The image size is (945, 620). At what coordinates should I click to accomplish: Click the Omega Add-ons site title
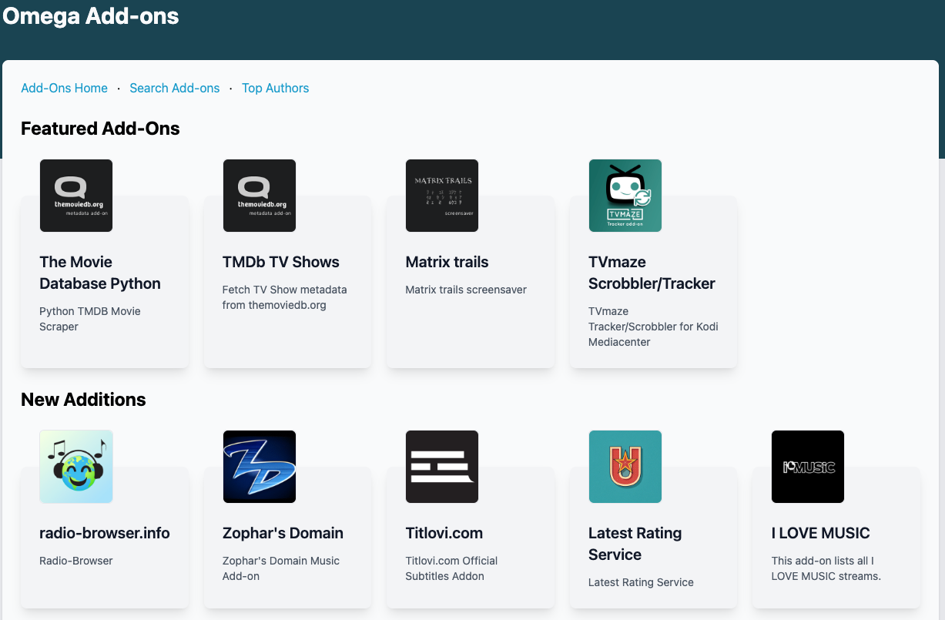(91, 15)
